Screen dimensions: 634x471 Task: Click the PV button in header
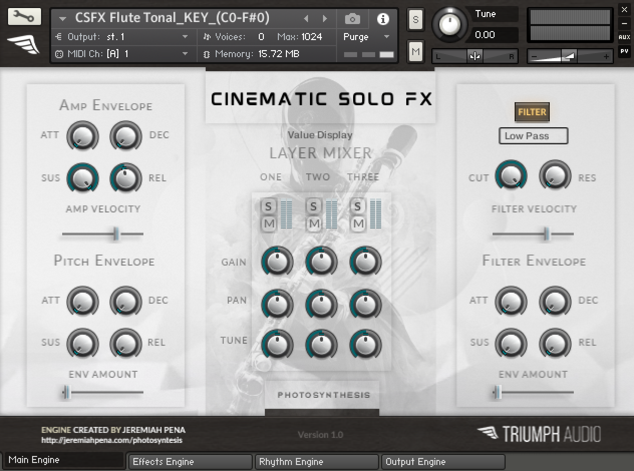coord(624,51)
